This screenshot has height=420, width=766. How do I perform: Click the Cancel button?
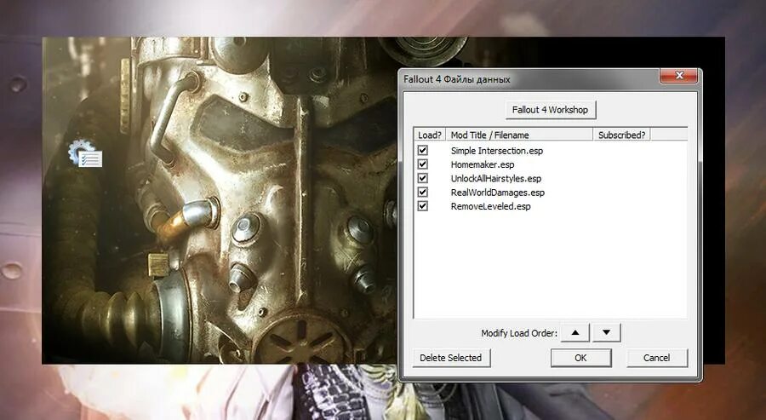(656, 358)
